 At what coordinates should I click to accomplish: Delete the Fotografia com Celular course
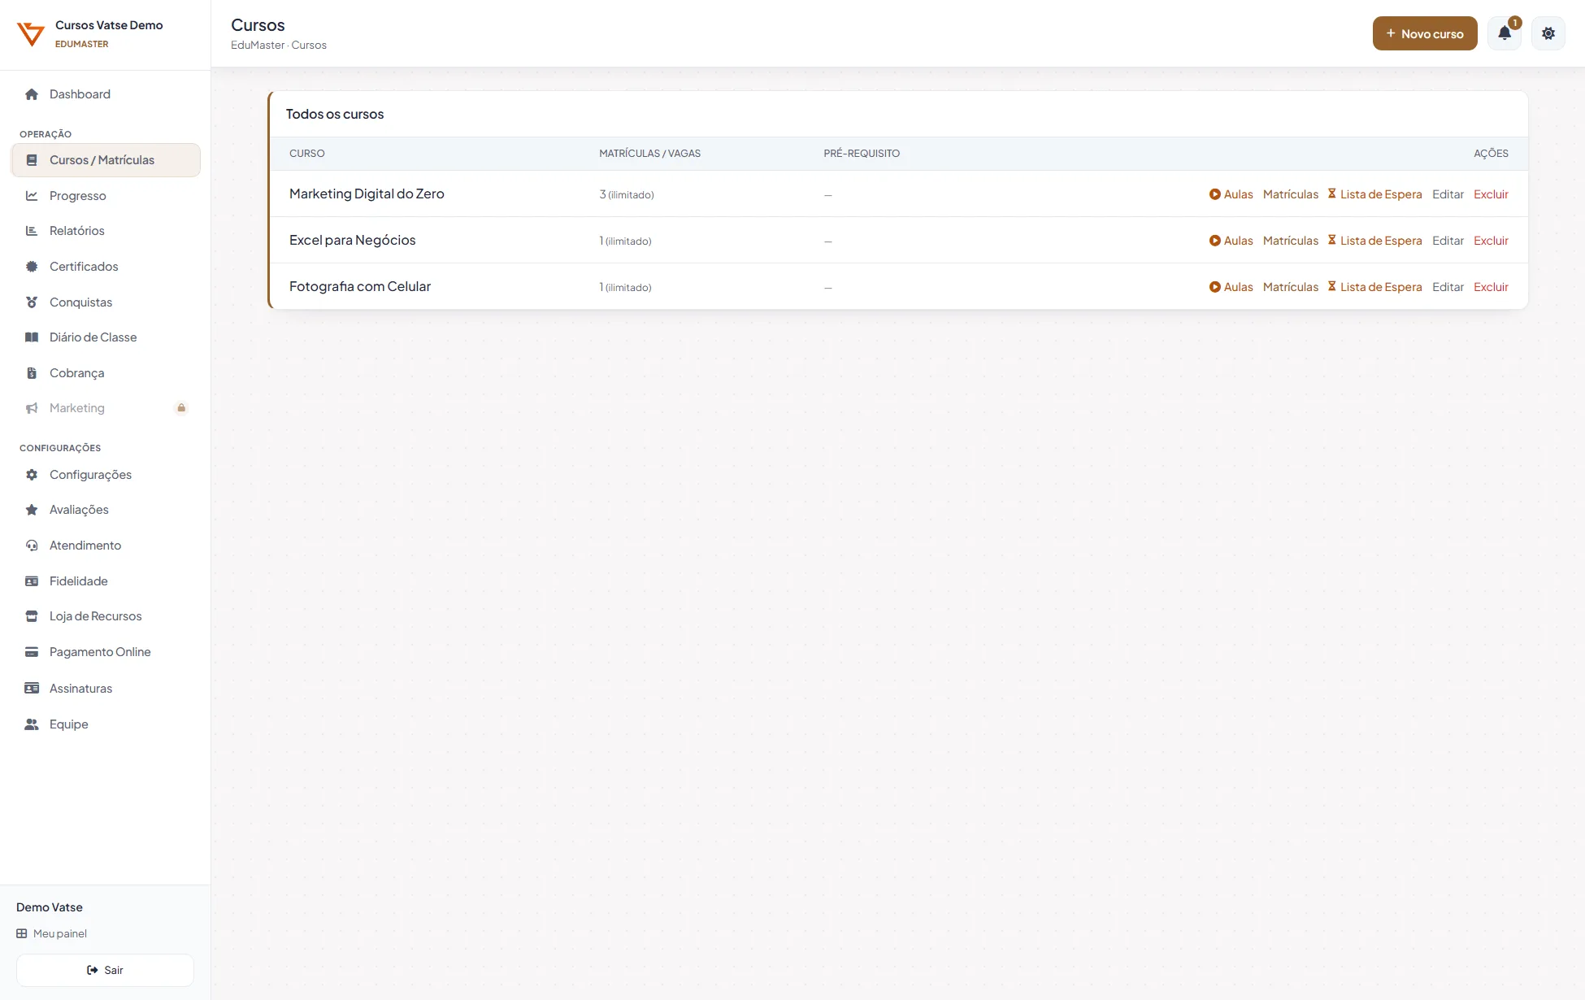pos(1491,287)
